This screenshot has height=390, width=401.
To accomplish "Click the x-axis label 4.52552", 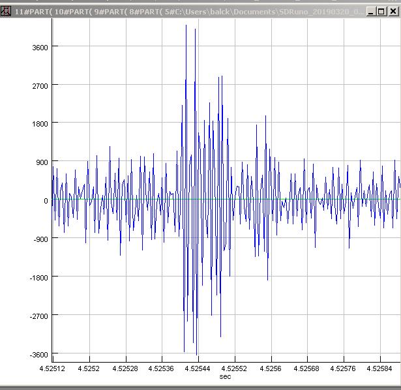I will (234, 368).
